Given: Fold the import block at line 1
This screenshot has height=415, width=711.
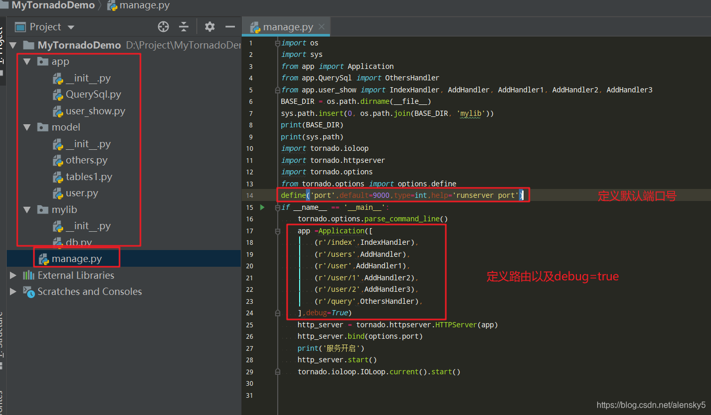Looking at the screenshot, I should pyautogui.click(x=278, y=43).
